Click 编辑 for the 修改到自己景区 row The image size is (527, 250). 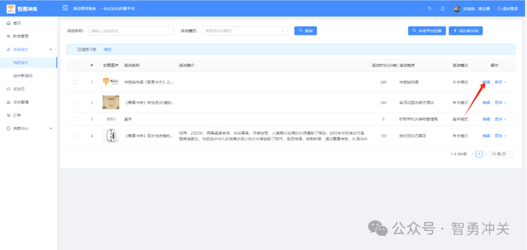486,136
